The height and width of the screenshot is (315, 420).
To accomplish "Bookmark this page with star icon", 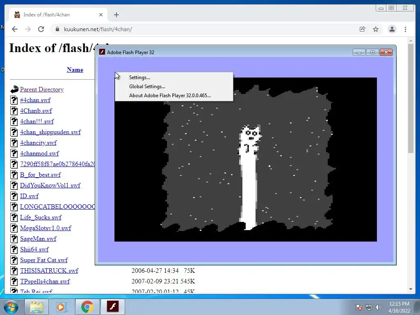I will click(376, 29).
